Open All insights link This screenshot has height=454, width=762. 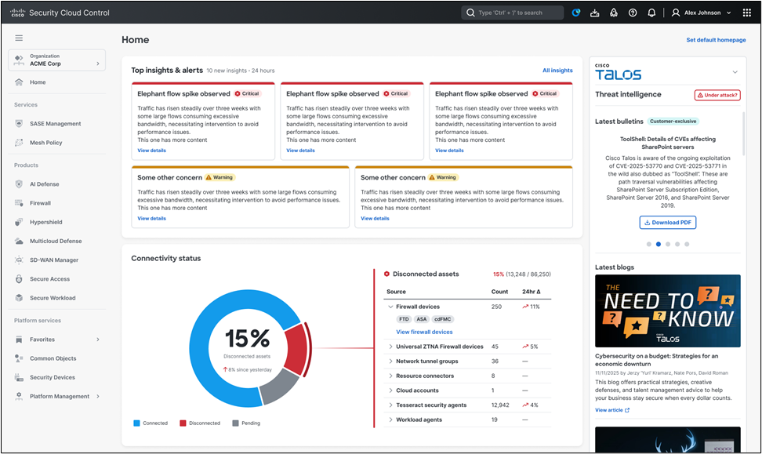pos(557,70)
